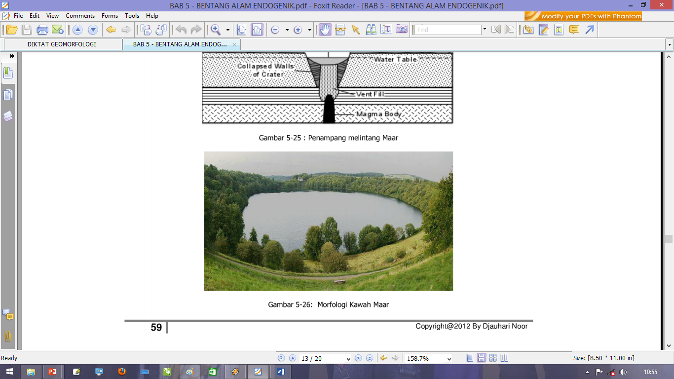This screenshot has height=379, width=674.
Task: Open the Forms menu
Action: click(110, 16)
